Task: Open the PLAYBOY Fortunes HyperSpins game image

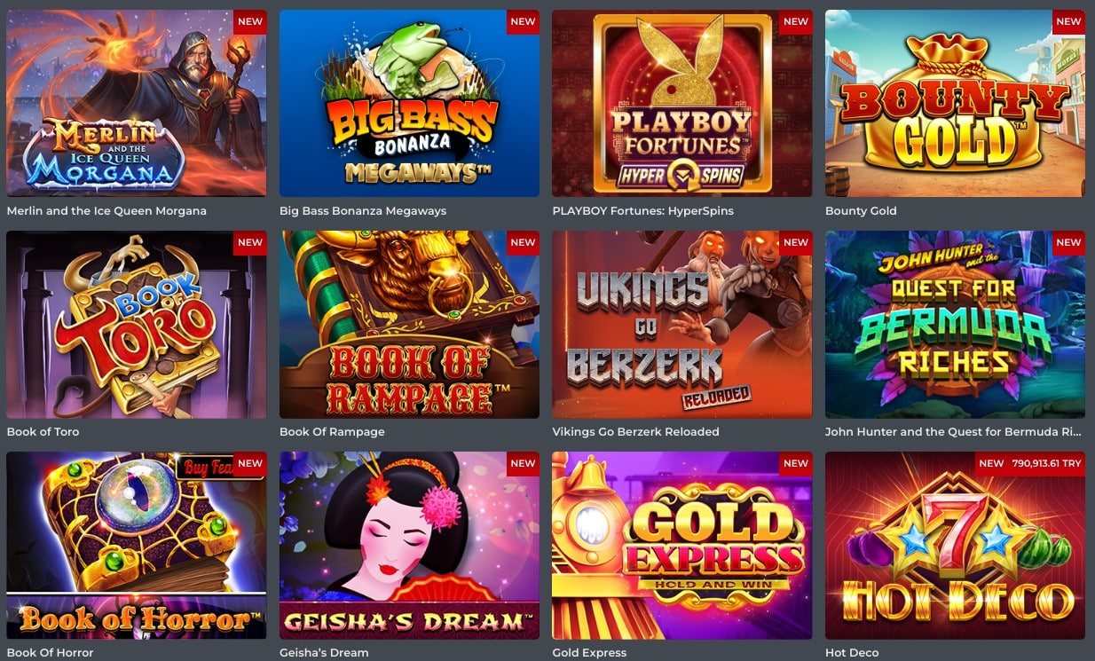Action: tap(681, 103)
